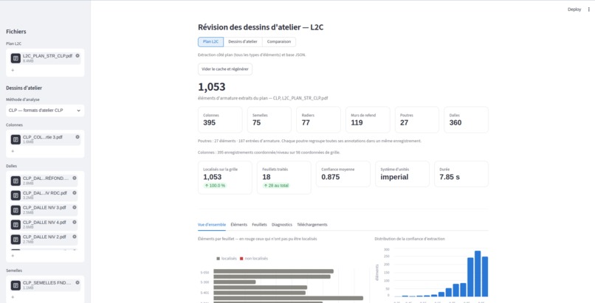The width and height of the screenshot is (595, 303).
Task: Remove the CLP_DAL...IV RDC.pdf file
Action: coord(75,192)
